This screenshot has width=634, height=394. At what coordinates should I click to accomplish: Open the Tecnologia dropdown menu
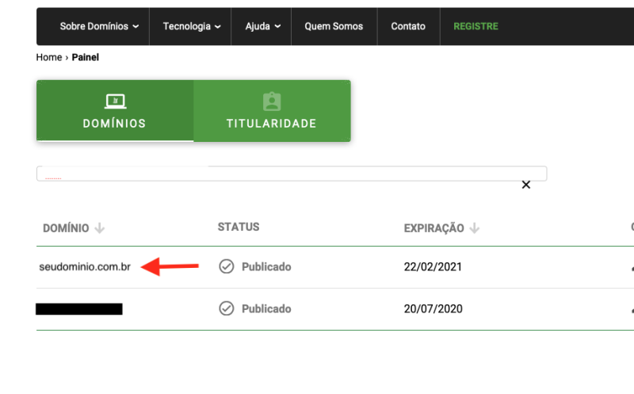click(x=190, y=26)
